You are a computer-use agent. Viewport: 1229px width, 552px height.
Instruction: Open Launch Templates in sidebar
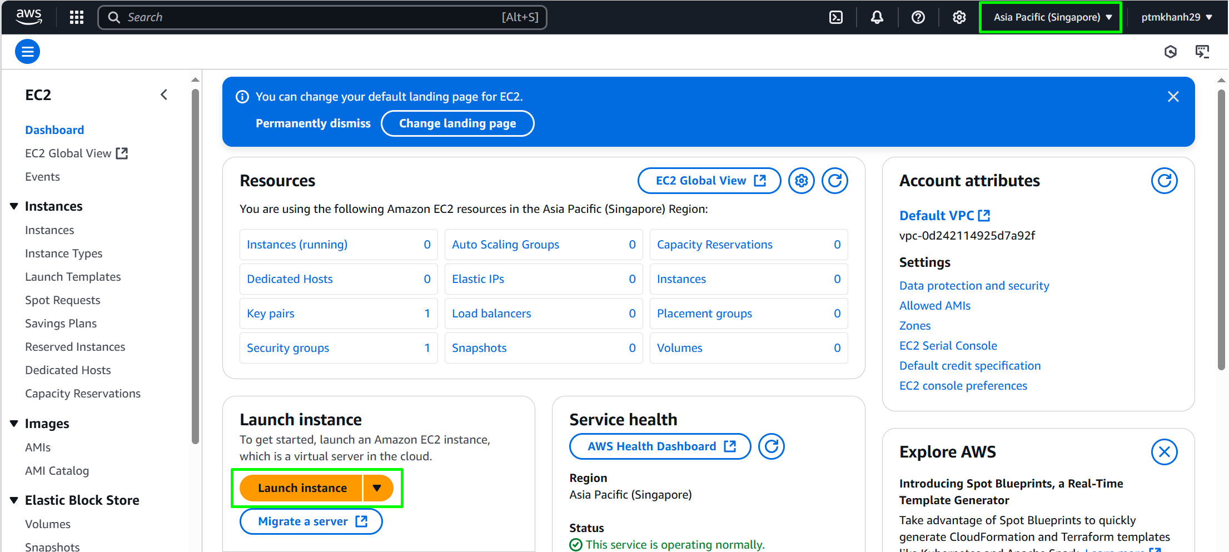coord(73,277)
